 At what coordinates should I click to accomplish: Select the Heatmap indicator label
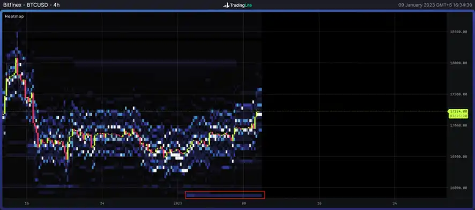pos(14,17)
